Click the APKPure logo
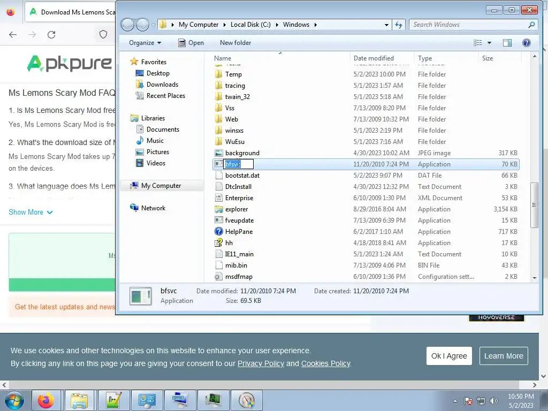 (x=70, y=63)
